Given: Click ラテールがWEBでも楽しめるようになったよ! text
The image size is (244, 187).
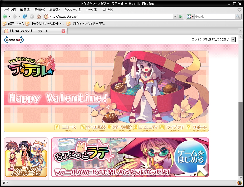Looking at the screenshot, I should pyautogui.click(x=112, y=172).
